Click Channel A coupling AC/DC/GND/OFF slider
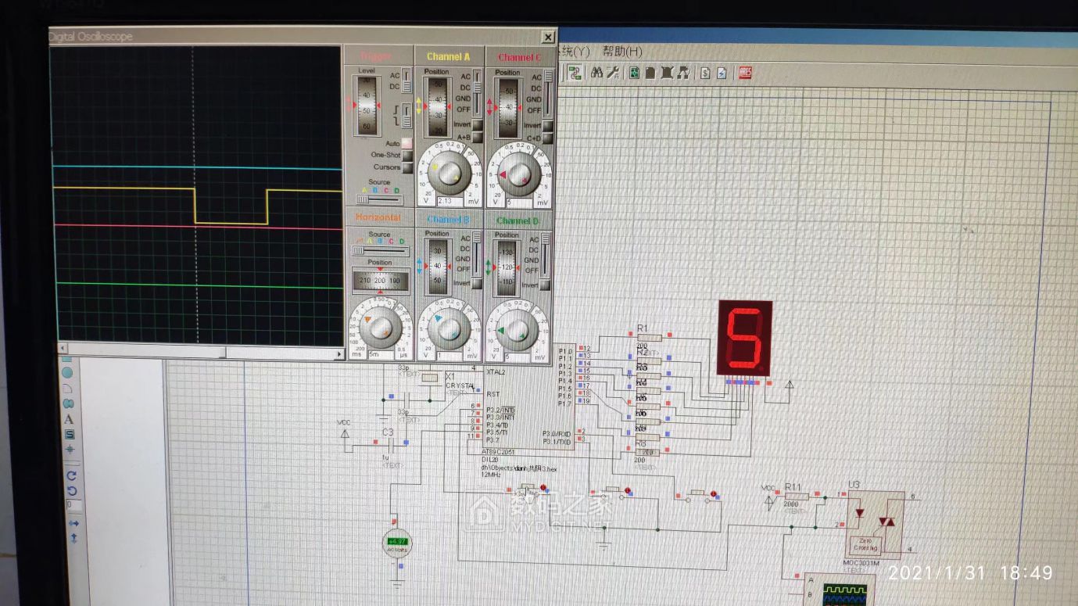1078x606 pixels. point(476,92)
